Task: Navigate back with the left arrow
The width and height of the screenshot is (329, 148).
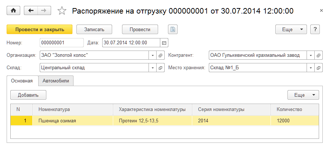Action: 31,11
